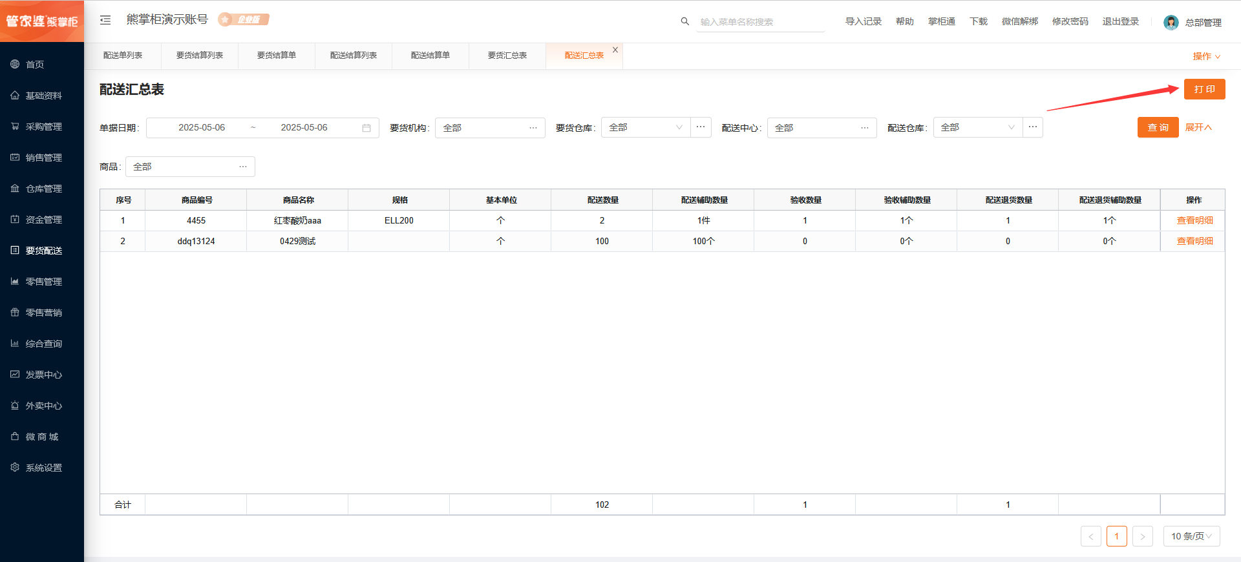Click 修改密码 link

1070,21
